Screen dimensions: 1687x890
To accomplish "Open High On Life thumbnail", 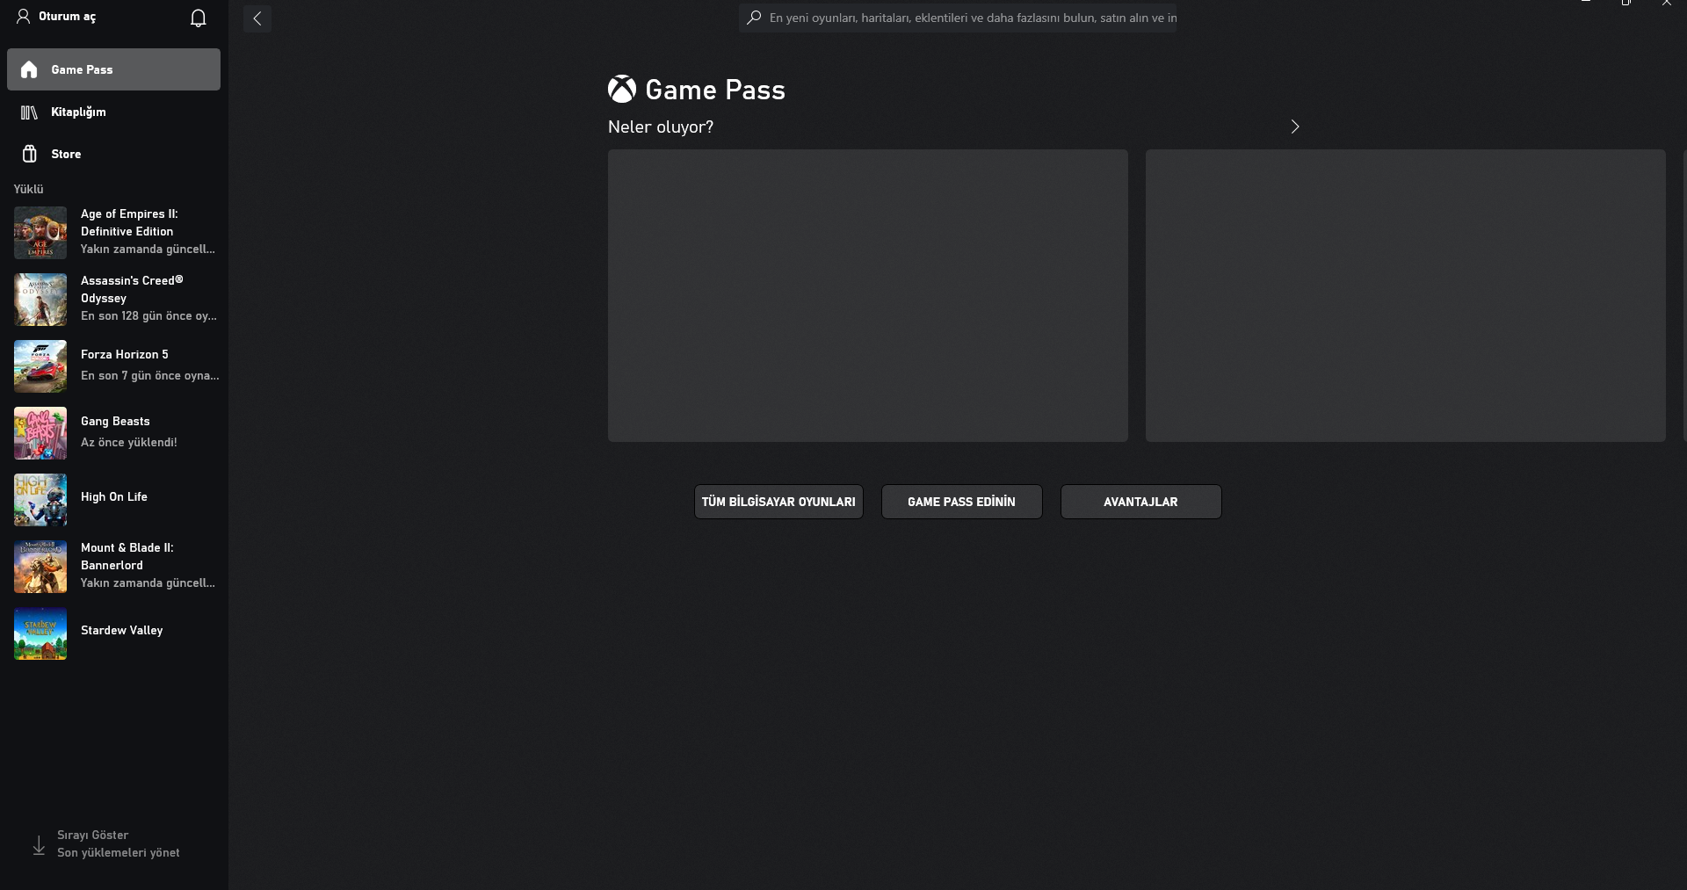I will pyautogui.click(x=40, y=500).
